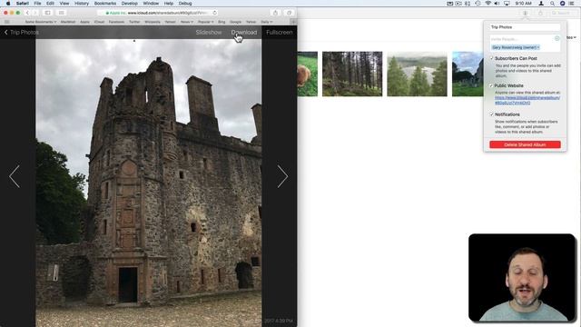Screen dimensions: 581x327
Task: Open the File menu
Action: [x=37, y=4]
